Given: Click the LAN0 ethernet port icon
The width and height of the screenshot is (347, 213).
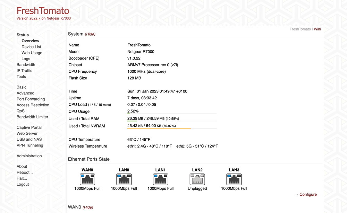Looking at the screenshot, I should point(124,179).
